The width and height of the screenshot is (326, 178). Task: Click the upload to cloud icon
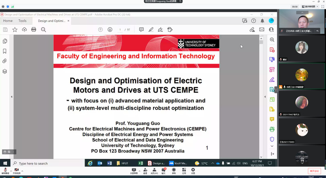tap(24, 30)
